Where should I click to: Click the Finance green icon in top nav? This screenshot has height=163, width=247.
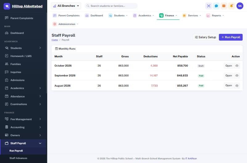click(x=161, y=16)
